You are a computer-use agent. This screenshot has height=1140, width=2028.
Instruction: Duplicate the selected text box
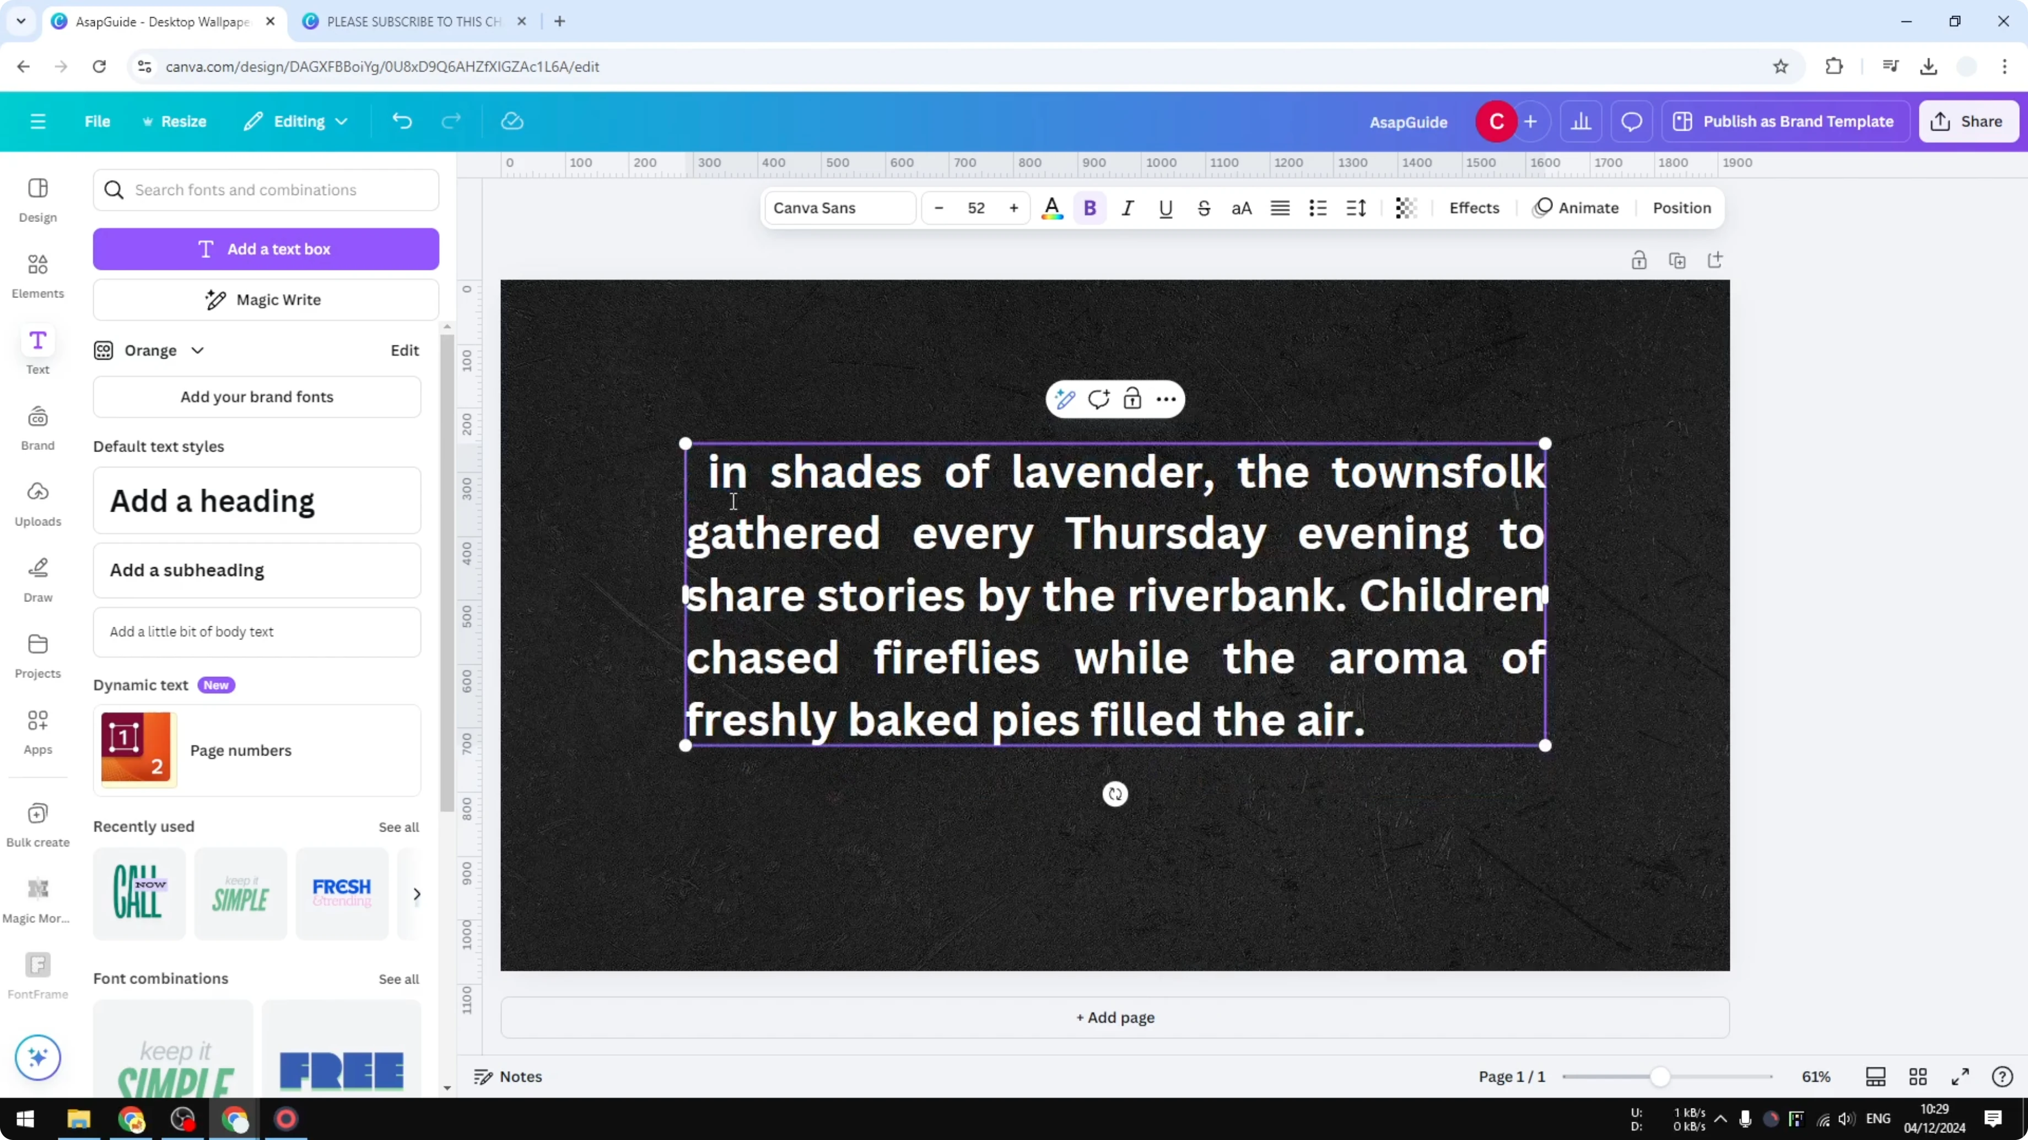point(1678,259)
